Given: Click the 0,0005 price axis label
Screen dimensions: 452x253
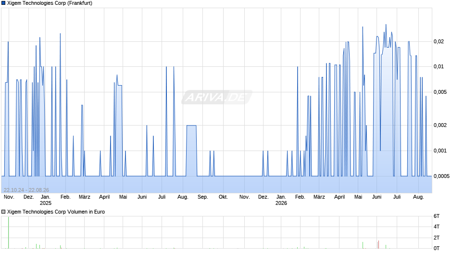Looking at the screenshot, I should (x=441, y=176).
